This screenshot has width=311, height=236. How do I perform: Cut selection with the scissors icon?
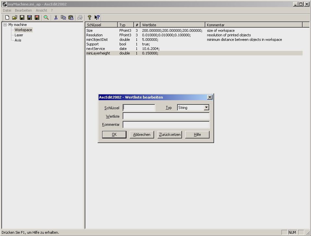(56, 18)
